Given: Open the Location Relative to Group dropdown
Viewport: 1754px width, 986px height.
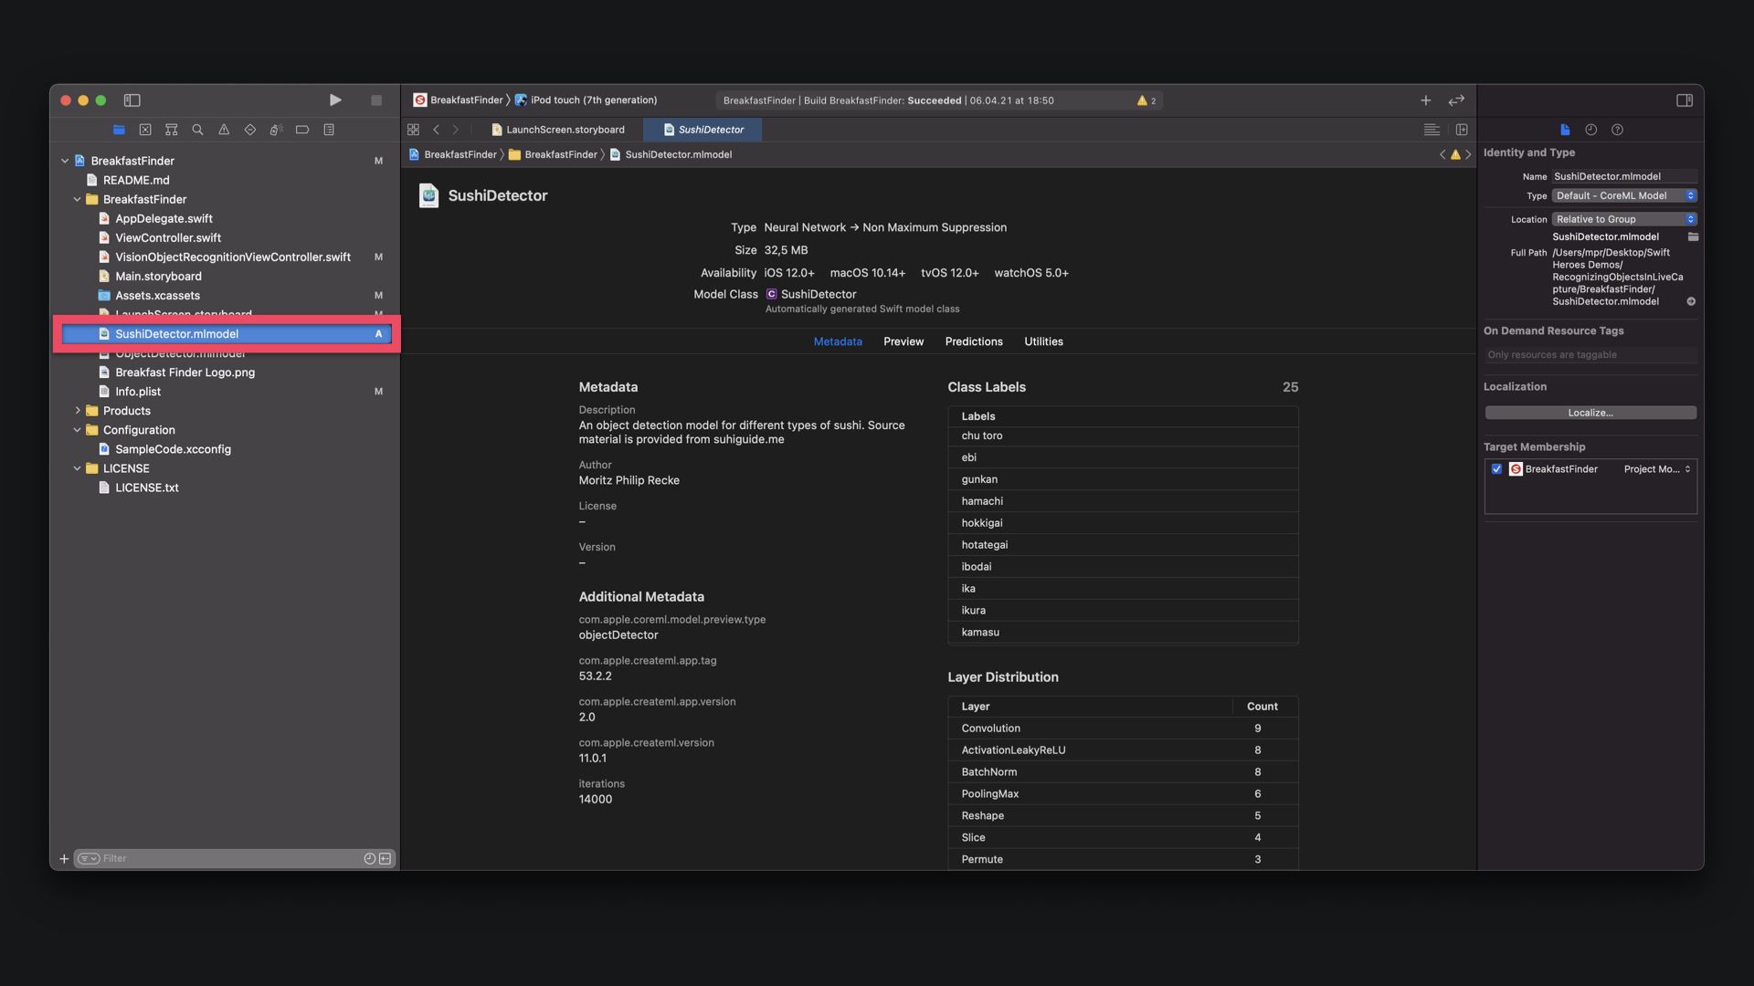Looking at the screenshot, I should coord(1623,219).
